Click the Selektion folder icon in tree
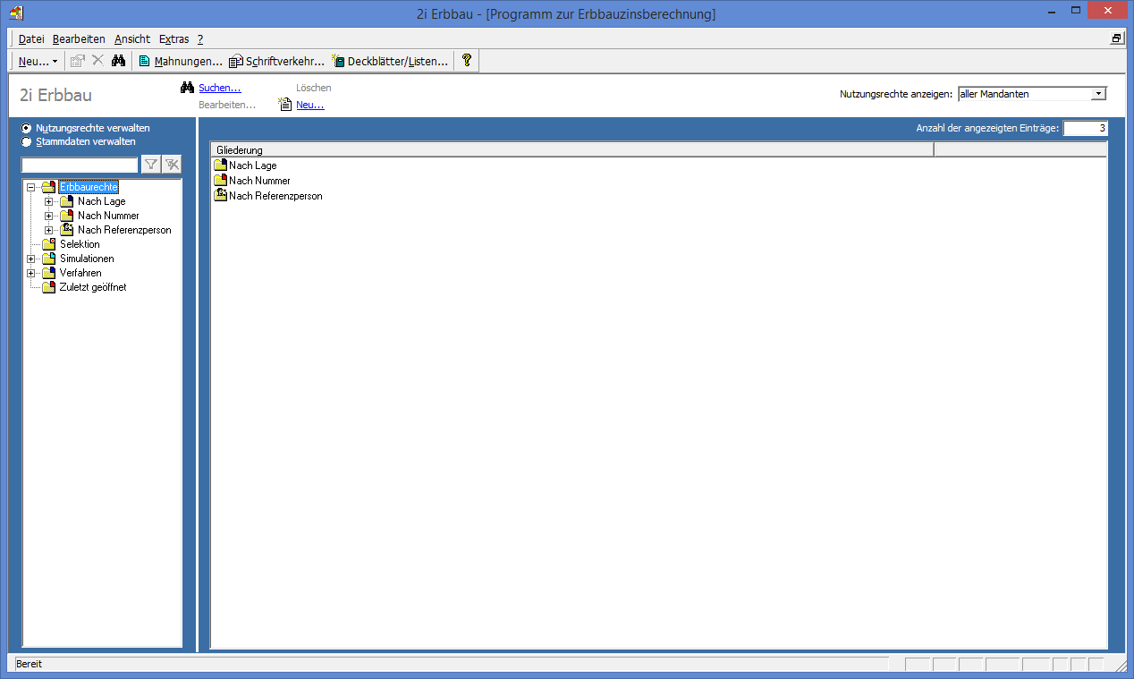Viewport: 1134px width, 679px height. 49,244
